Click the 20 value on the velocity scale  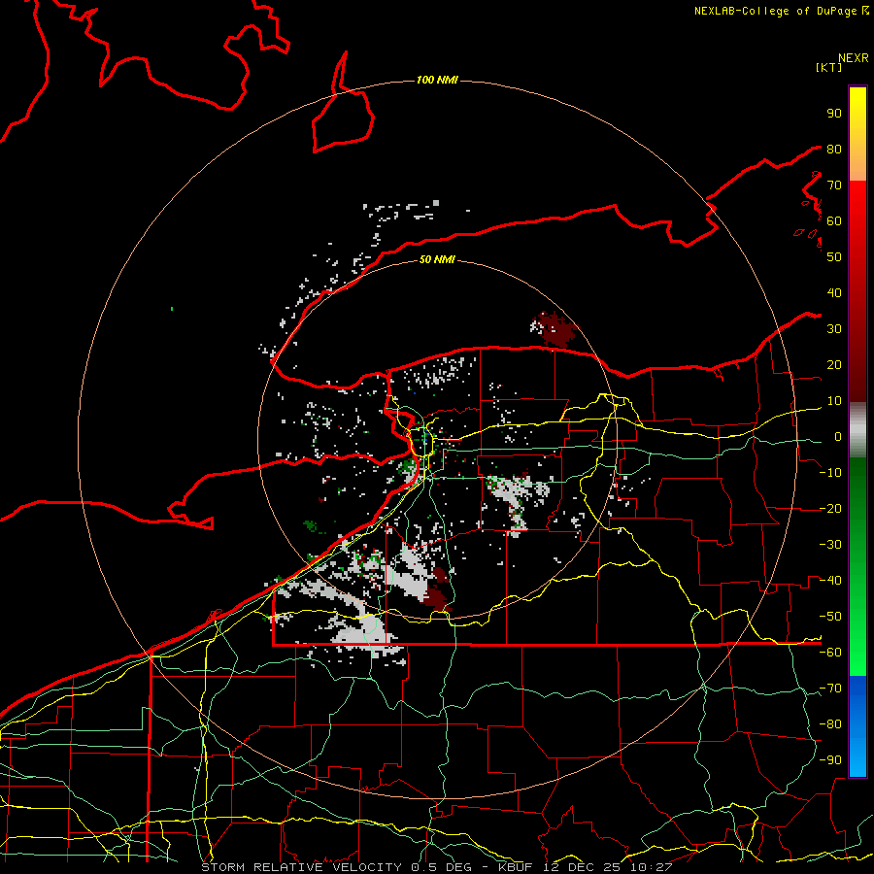834,365
